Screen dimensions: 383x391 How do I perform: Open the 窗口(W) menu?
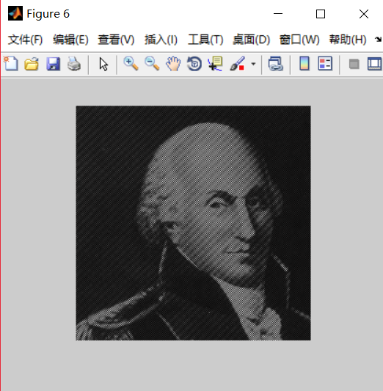point(299,40)
